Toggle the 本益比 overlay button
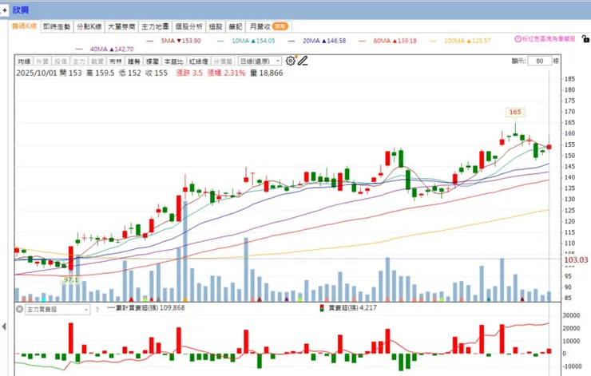This screenshot has width=591, height=376. (174, 61)
